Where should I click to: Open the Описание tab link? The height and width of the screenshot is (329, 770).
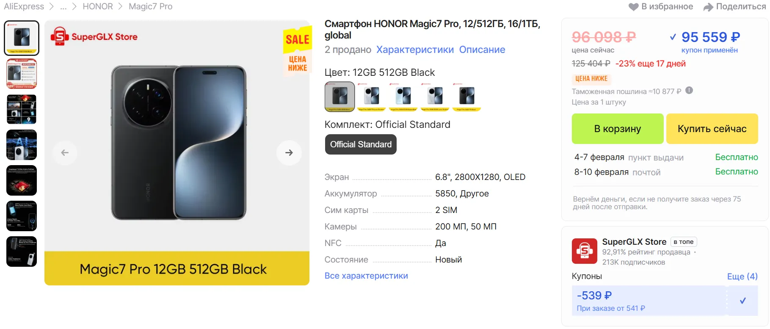[x=482, y=50]
